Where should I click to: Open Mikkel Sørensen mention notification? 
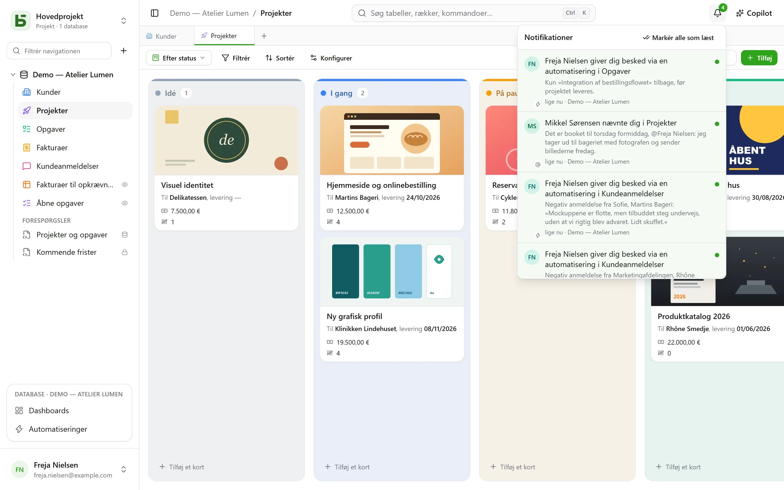pyautogui.click(x=621, y=142)
